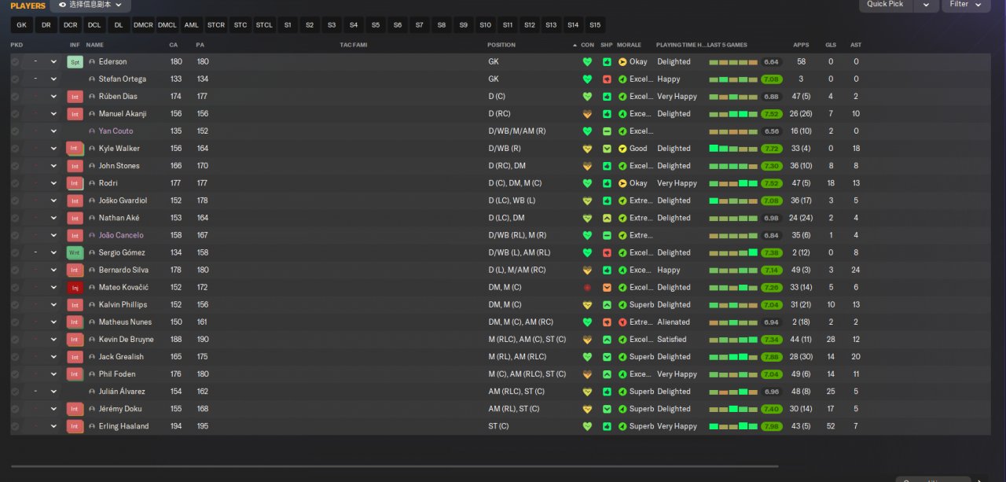The width and height of the screenshot is (1006, 482).
Task: Open the Filter dropdown
Action: [x=964, y=4]
